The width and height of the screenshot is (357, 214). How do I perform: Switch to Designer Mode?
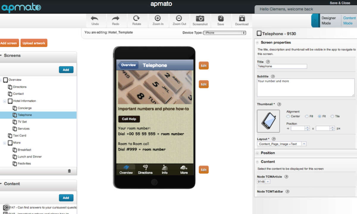click(x=328, y=21)
